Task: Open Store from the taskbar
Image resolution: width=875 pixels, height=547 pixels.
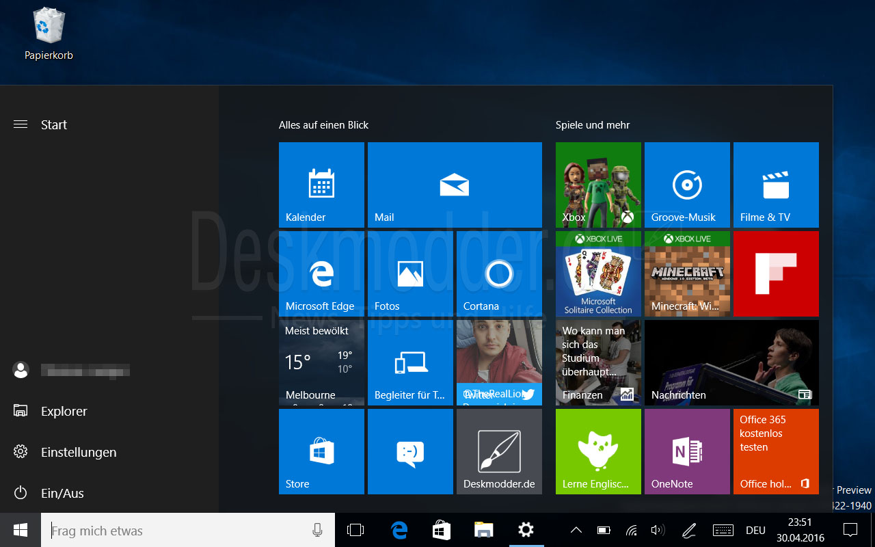Action: 442,530
